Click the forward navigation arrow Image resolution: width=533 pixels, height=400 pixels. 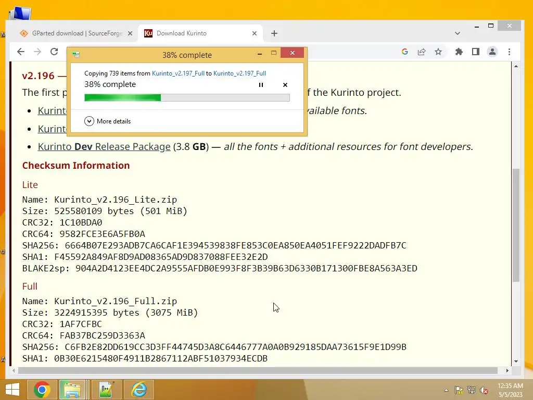click(x=37, y=52)
